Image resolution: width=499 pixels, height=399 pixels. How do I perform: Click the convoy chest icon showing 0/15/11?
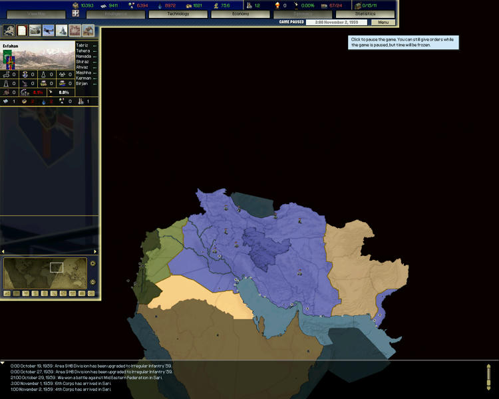[358, 6]
